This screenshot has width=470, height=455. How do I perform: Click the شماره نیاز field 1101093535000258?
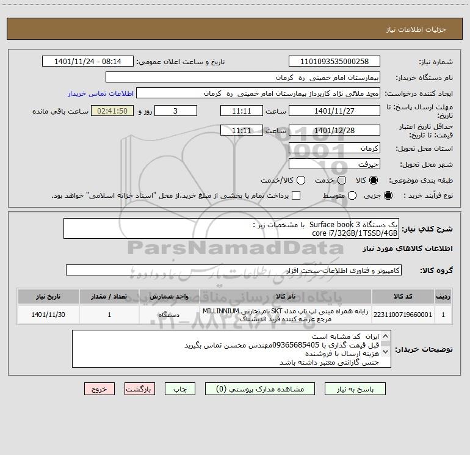pos(334,61)
